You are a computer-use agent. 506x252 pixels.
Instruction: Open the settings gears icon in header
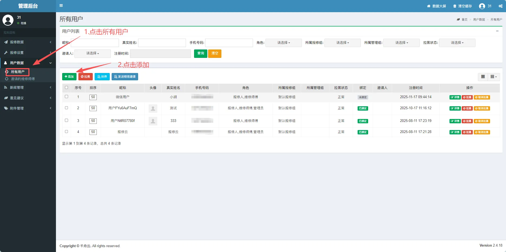pyautogui.click(x=500, y=6)
